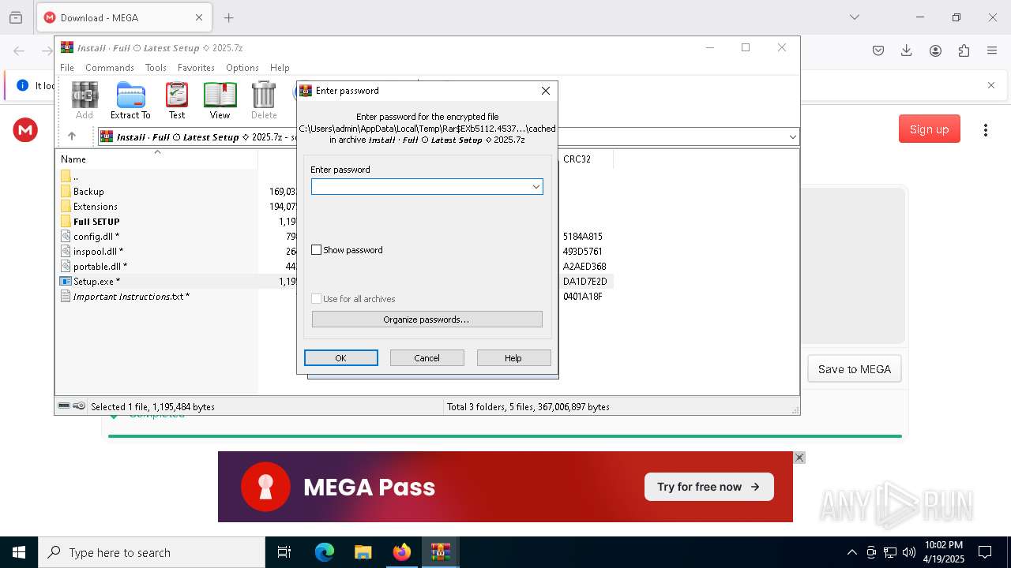Select the Download - MEGA browser tab
Viewport: 1011px width, 568px height.
pyautogui.click(x=123, y=17)
